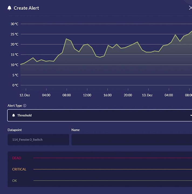Click the dropdown arrow of Alert Type
The width and height of the screenshot is (192, 194).
[191, 115]
